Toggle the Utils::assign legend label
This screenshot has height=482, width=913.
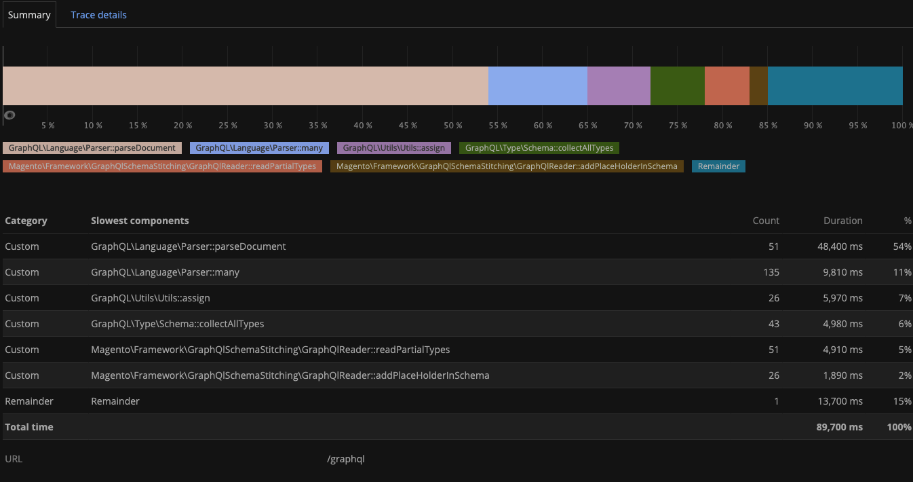(394, 148)
